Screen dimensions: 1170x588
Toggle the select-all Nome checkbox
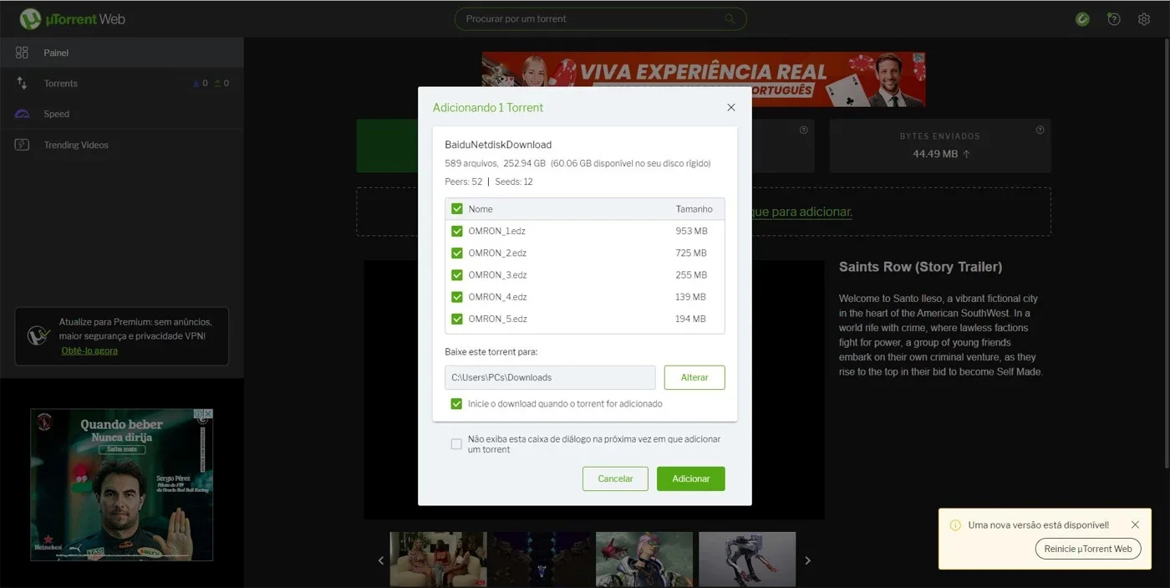click(457, 209)
